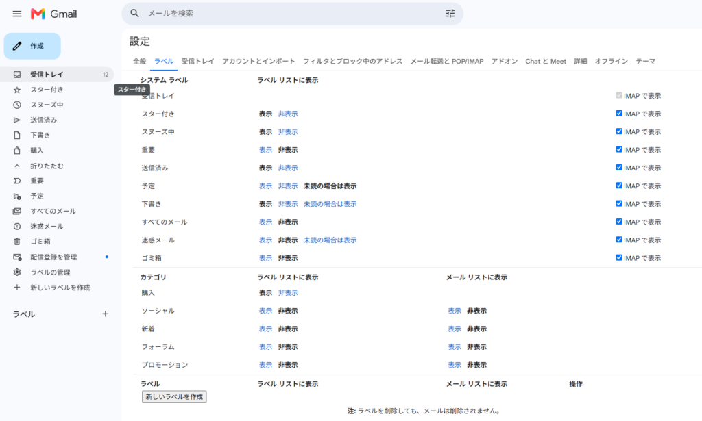Click the ラベルの管理 gear icon

point(17,272)
